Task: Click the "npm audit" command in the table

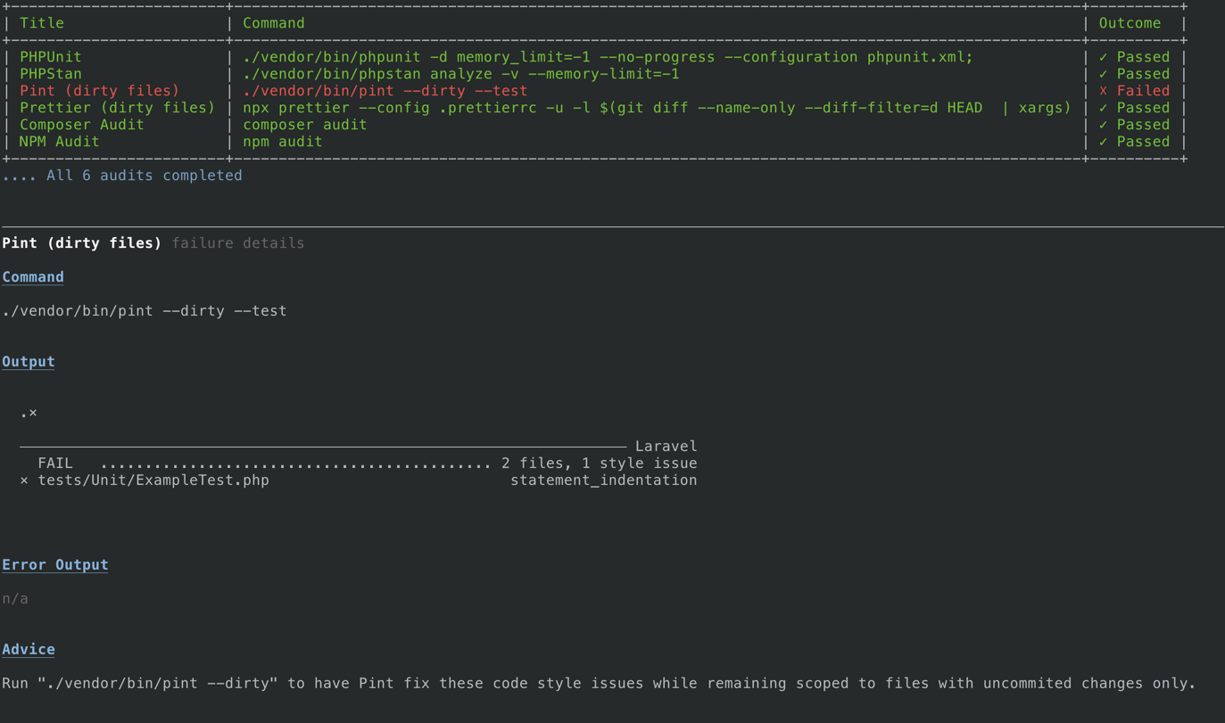Action: 283,142
